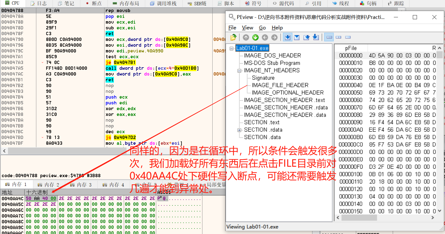The image size is (445, 234).
Task: Select MS-DOS Stub Program in the tree
Action: pyautogui.click(x=272, y=63)
